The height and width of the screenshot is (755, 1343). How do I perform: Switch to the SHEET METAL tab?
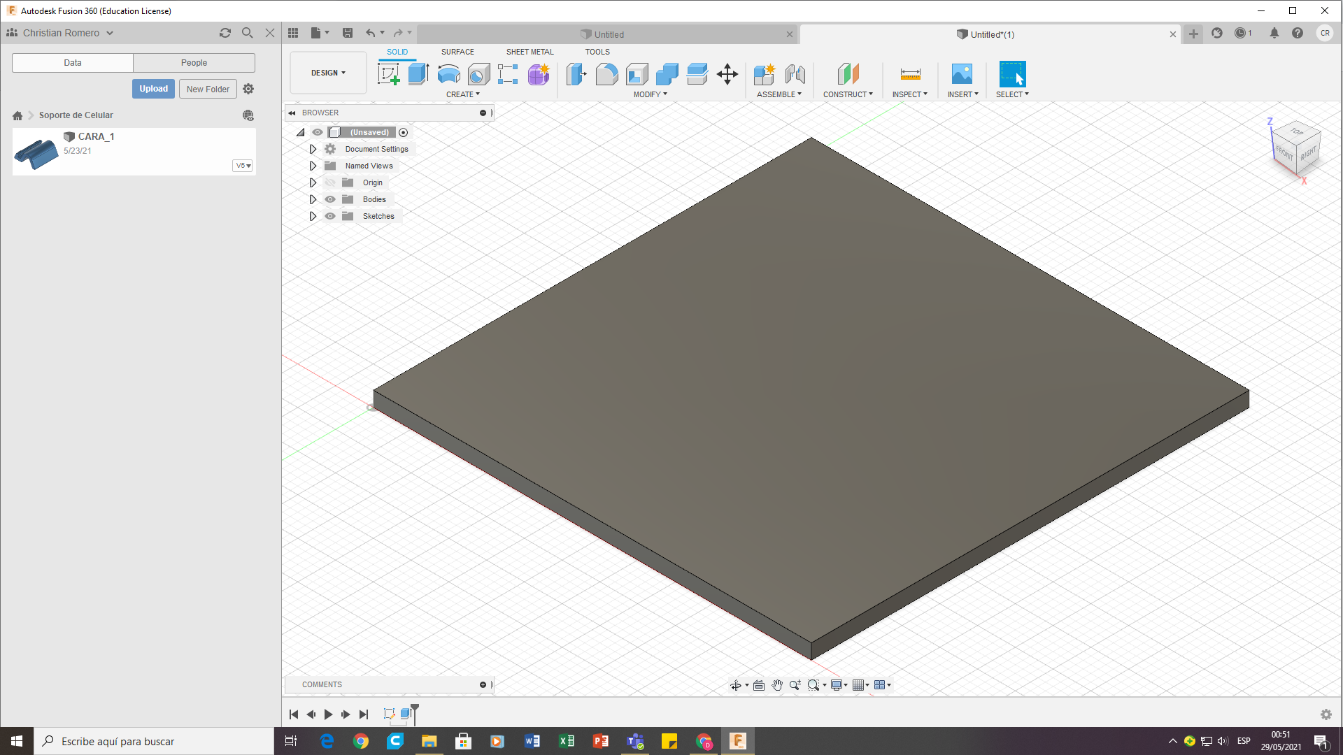(x=530, y=52)
